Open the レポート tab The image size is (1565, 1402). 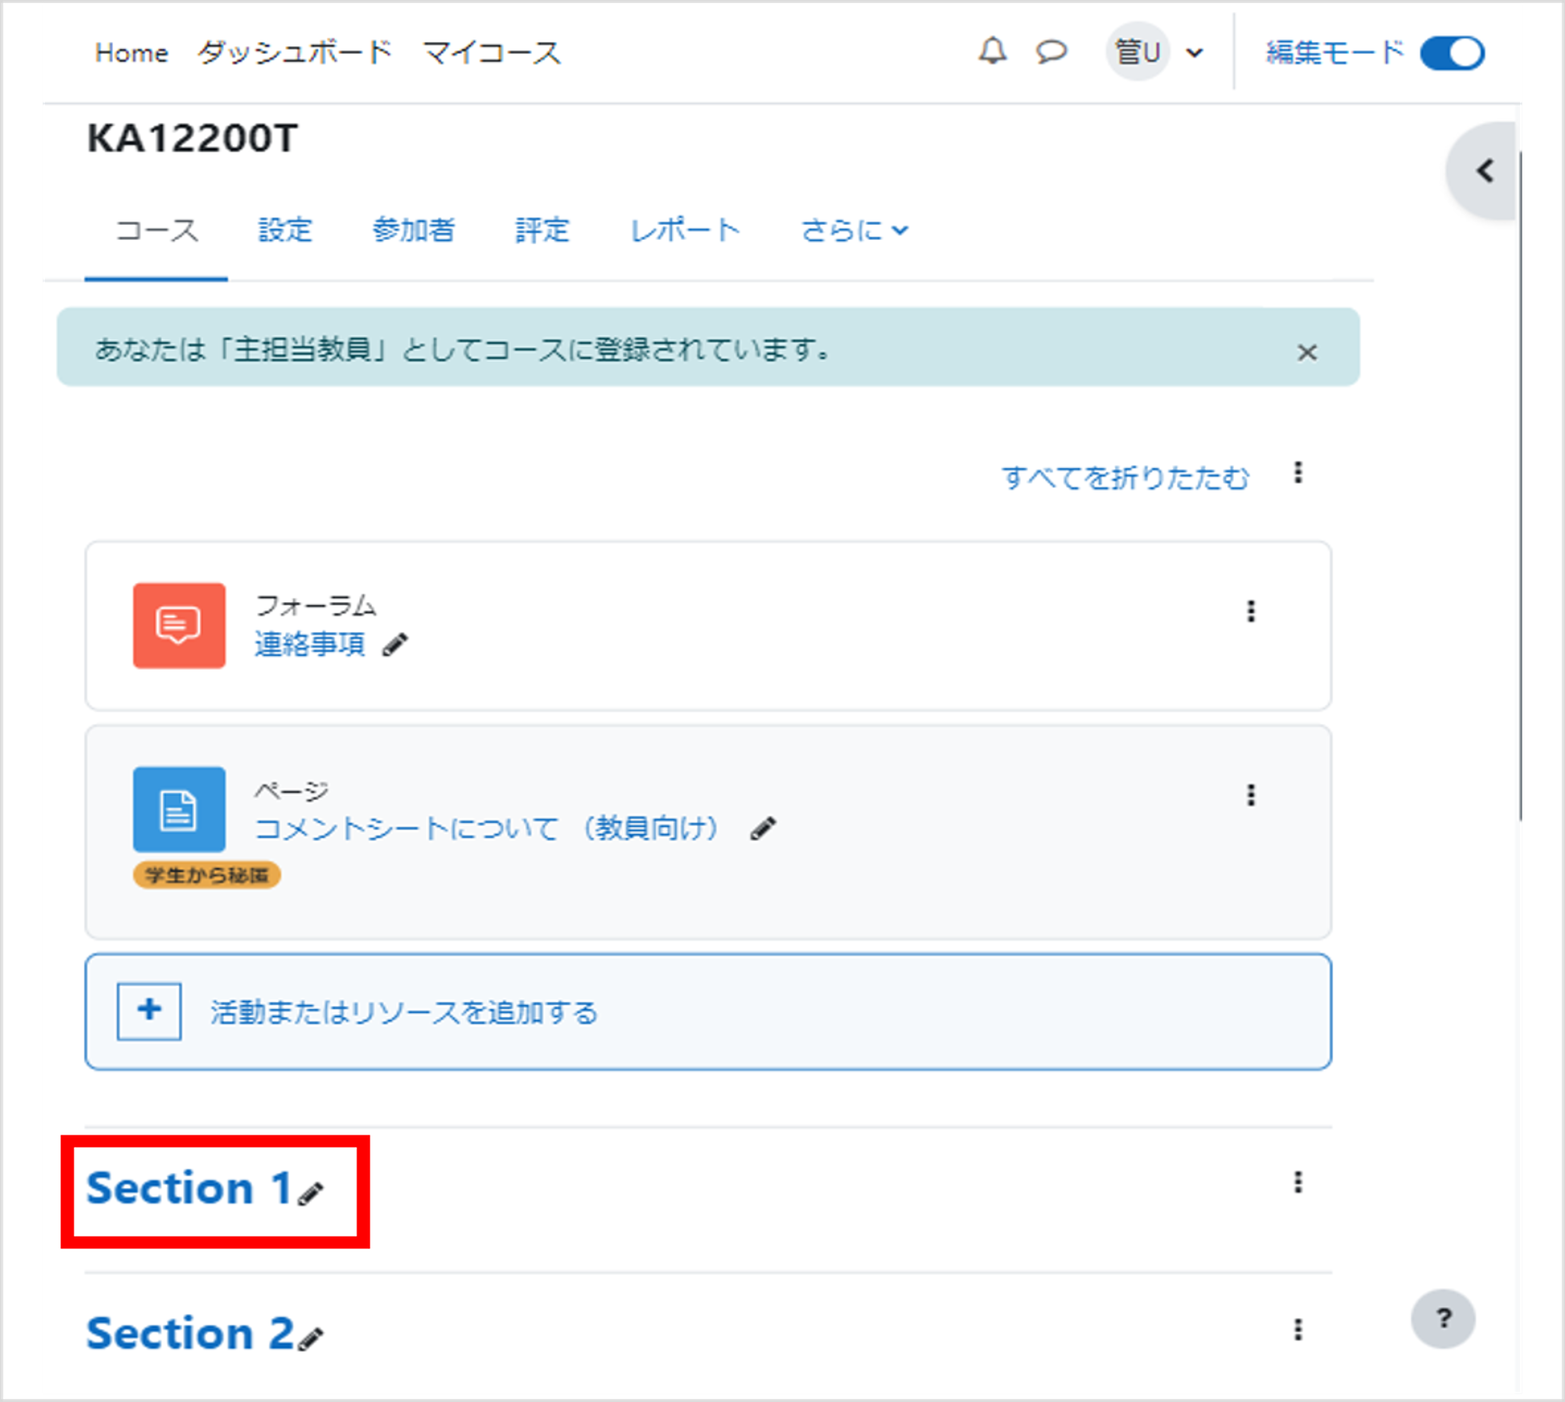point(684,230)
